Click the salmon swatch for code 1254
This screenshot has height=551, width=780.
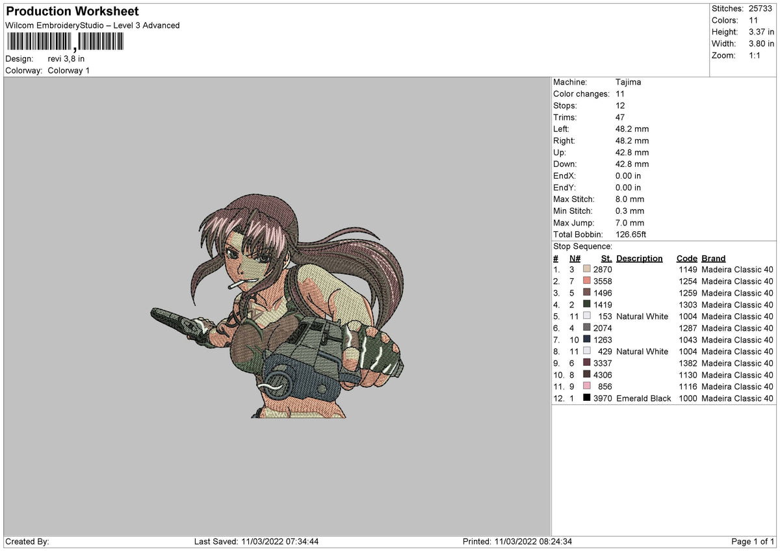(x=587, y=281)
